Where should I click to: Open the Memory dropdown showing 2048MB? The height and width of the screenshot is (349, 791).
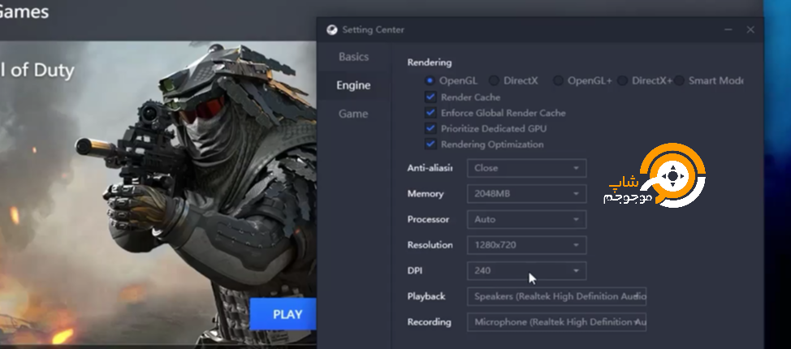point(527,194)
